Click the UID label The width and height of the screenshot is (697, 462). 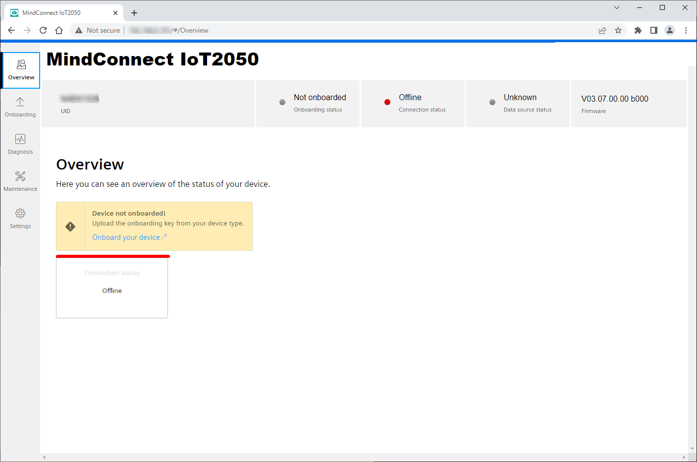click(x=65, y=111)
